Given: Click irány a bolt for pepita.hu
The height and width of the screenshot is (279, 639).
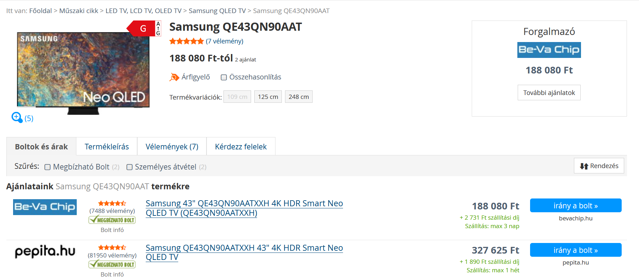Looking at the screenshot, I should (x=576, y=250).
